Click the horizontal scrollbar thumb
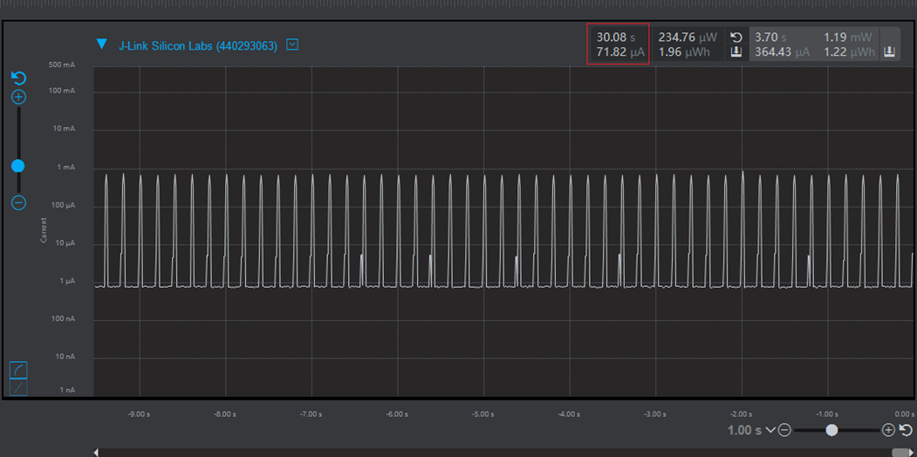Viewport: 917px width, 457px height. coord(899,453)
